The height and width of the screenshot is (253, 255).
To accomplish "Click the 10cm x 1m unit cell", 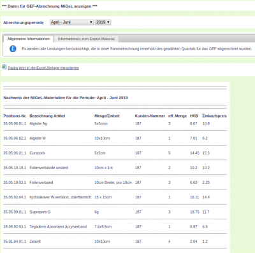I will [104, 168].
